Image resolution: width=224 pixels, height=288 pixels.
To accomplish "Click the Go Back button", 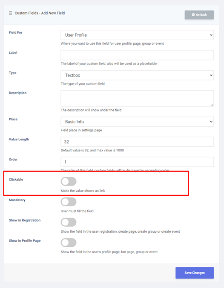I will click(199, 15).
